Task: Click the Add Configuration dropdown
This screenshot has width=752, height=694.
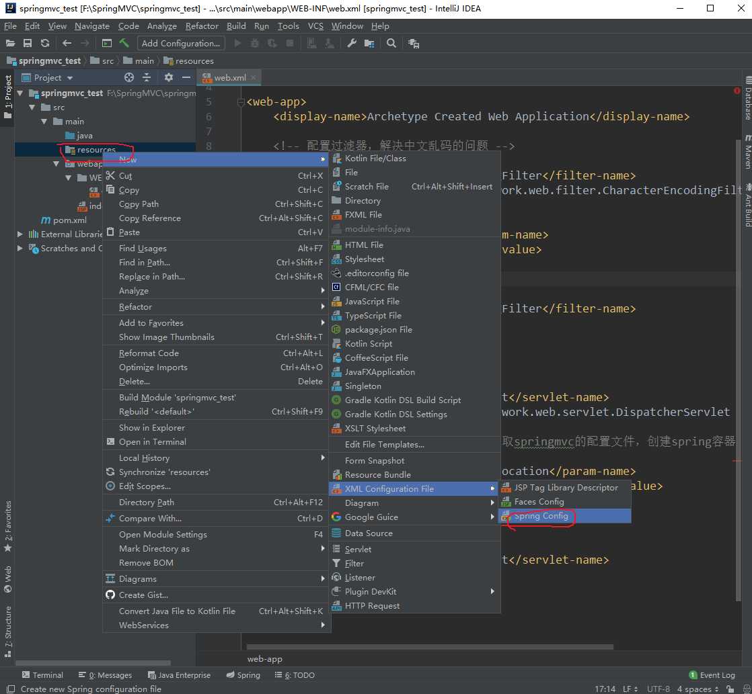Action: click(181, 43)
